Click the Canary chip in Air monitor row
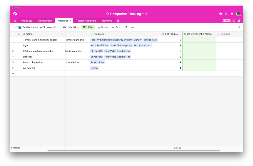 [95, 68]
